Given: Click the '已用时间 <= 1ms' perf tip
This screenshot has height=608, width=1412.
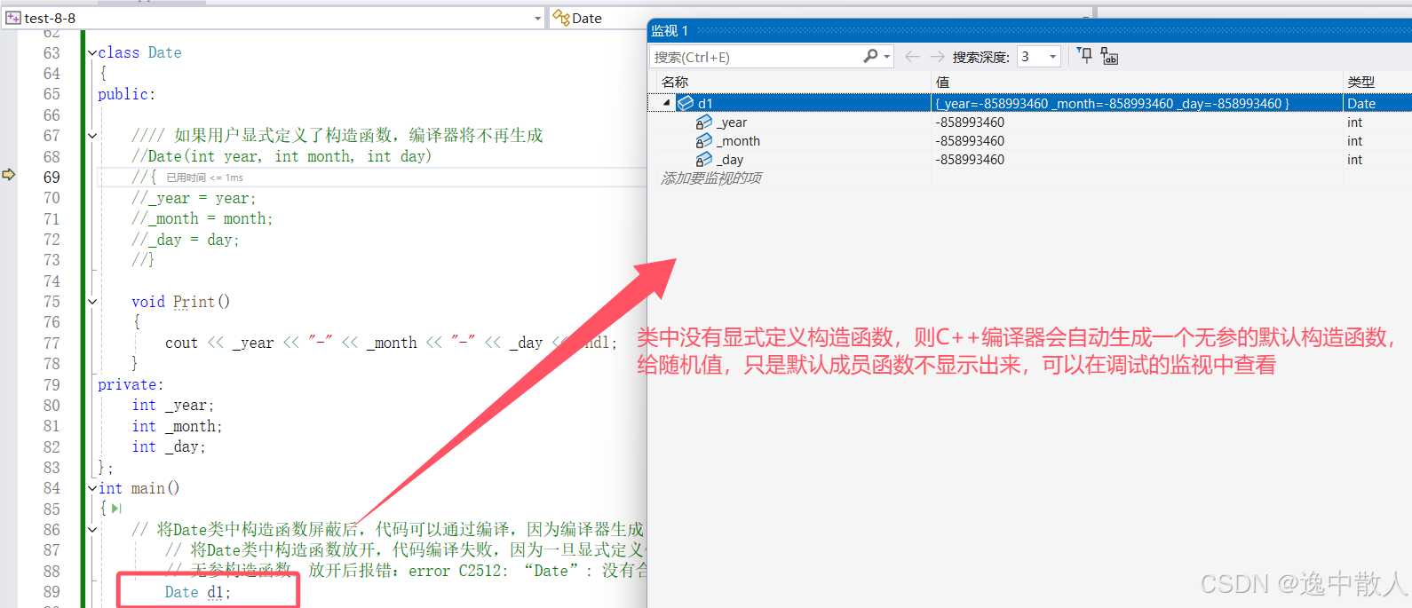Looking at the screenshot, I should pyautogui.click(x=204, y=178).
